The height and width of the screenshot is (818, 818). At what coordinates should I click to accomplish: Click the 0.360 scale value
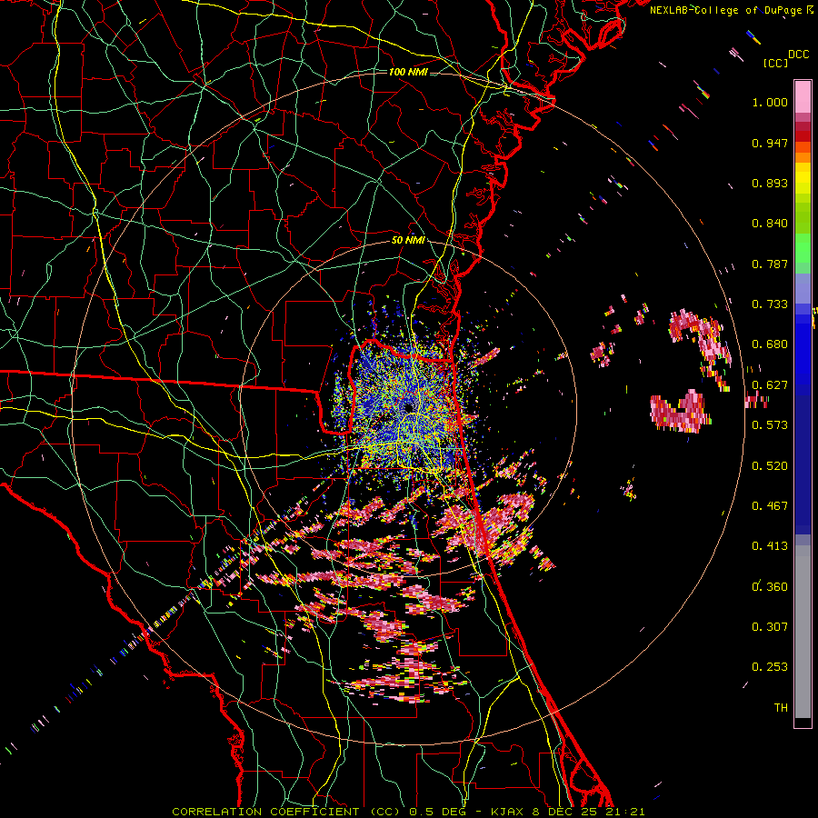(x=770, y=587)
